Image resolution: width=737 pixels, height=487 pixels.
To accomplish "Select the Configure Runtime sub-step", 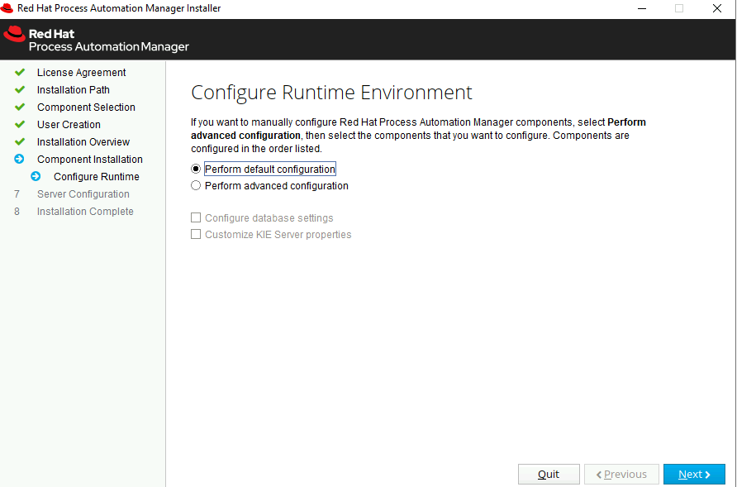I will [97, 177].
